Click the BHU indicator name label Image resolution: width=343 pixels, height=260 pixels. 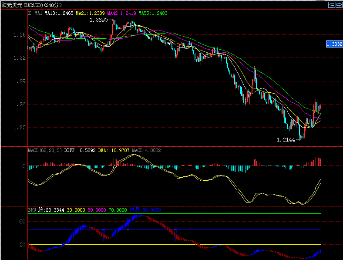tap(32, 209)
